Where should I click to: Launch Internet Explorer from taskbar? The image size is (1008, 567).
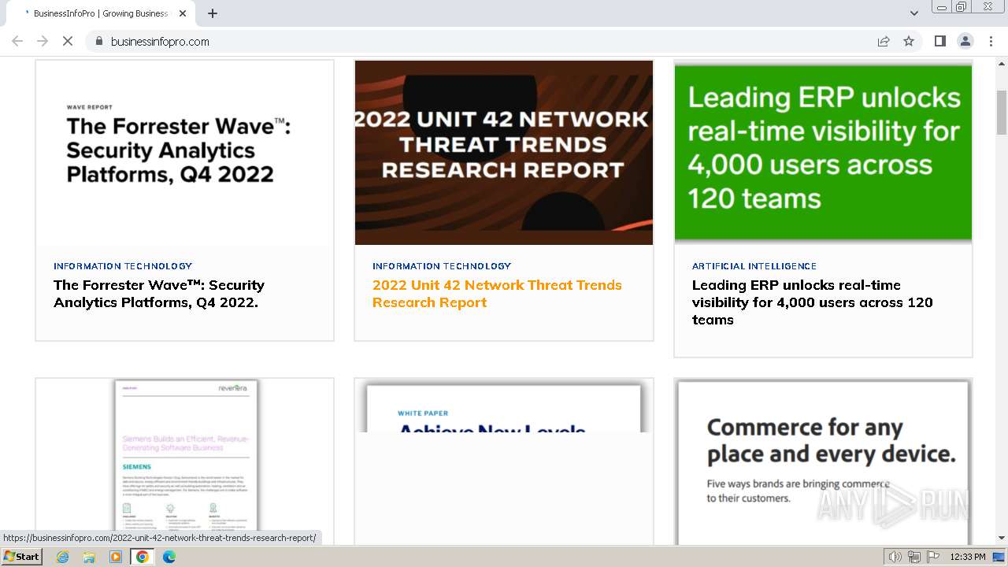click(62, 557)
